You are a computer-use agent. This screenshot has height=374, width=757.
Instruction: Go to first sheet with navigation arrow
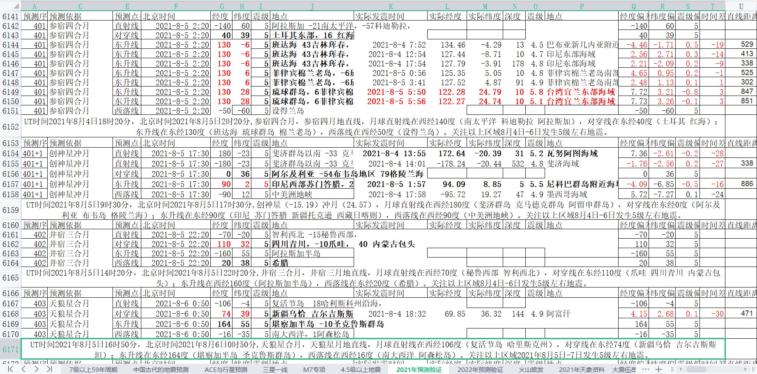(10, 369)
